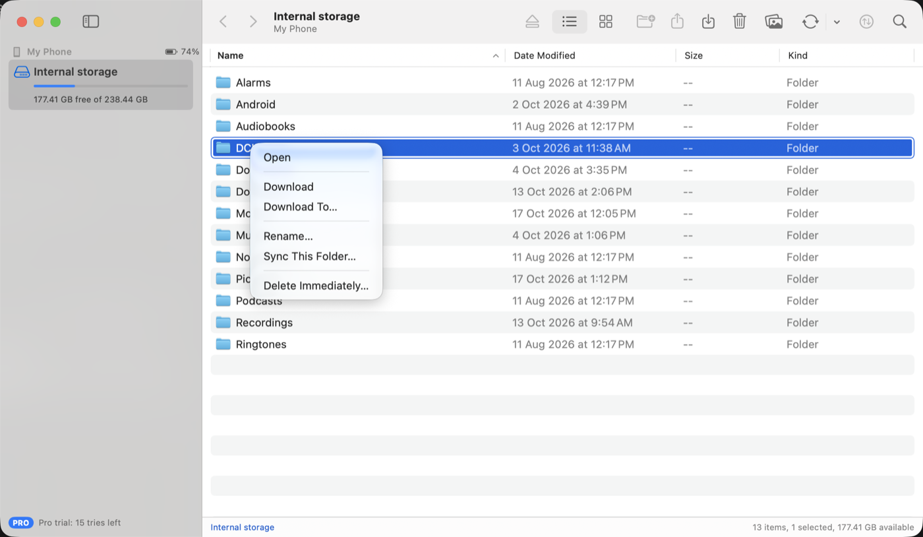Switch to grid icon view
923x537 pixels.
click(606, 22)
